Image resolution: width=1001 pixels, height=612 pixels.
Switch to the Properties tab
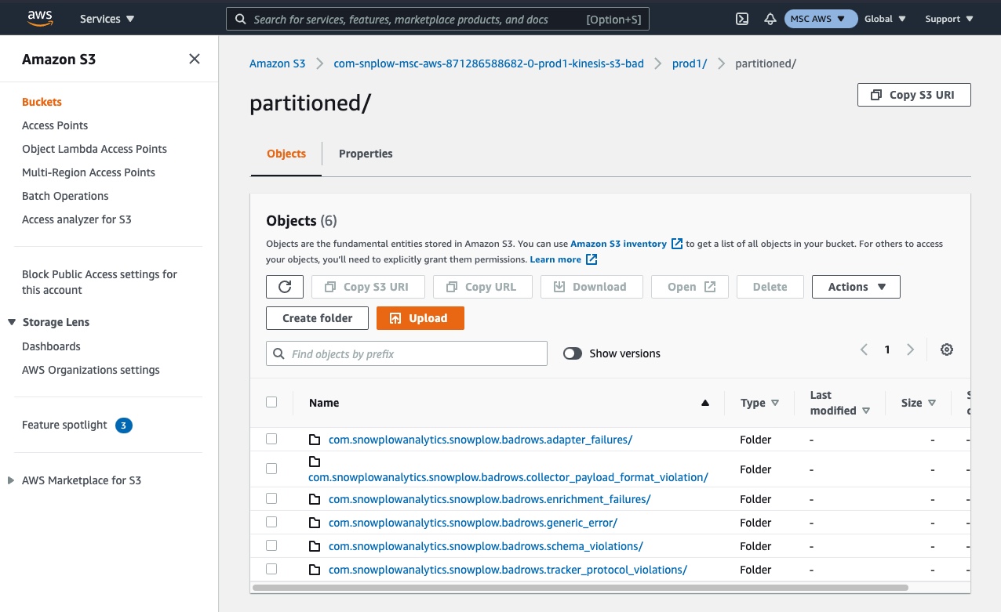coord(366,154)
